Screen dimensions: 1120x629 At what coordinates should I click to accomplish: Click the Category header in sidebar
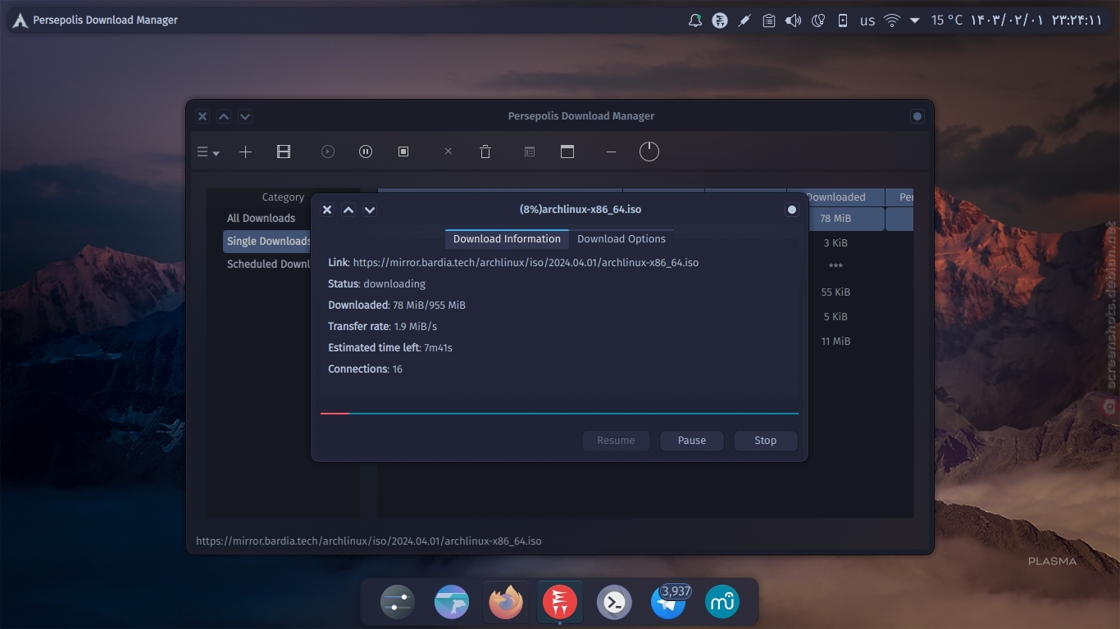[x=283, y=197]
